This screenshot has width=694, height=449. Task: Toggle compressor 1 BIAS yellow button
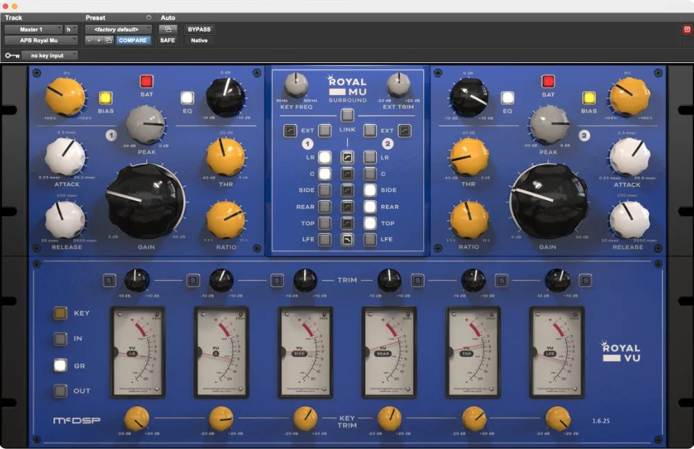point(105,98)
